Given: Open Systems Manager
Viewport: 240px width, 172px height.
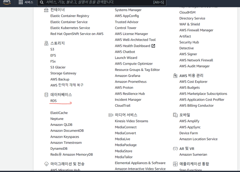Looking at the screenshot, I should tap(128, 10).
